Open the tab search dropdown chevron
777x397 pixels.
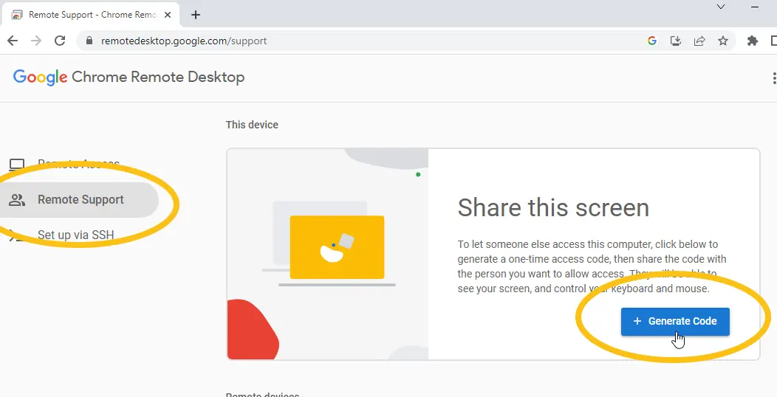point(721,7)
